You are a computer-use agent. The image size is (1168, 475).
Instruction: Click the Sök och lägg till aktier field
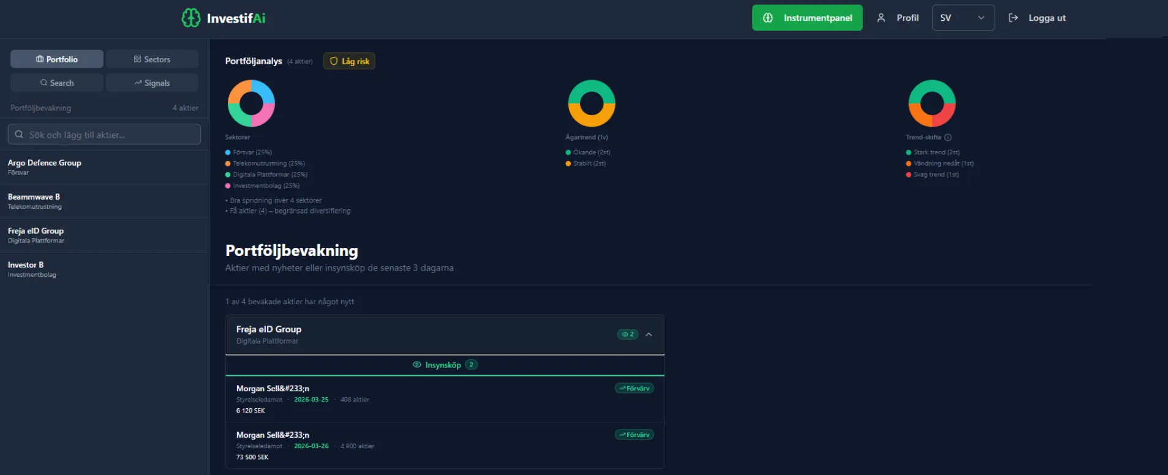tap(104, 135)
